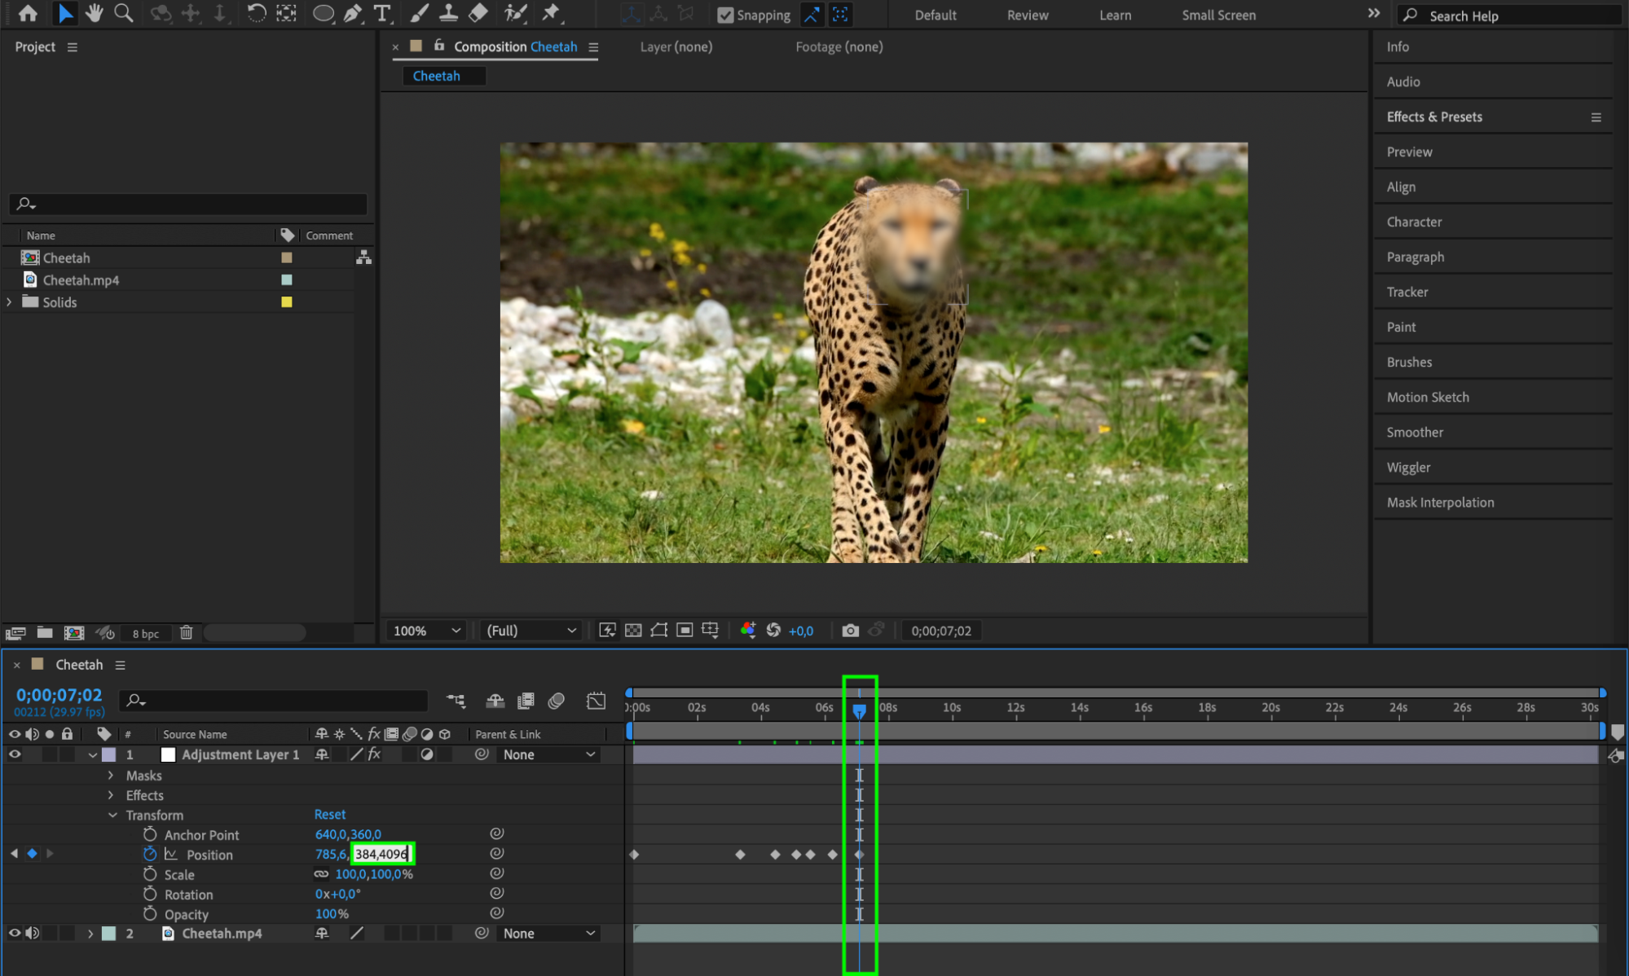Pick the Puppet Pin tool

click(x=552, y=13)
